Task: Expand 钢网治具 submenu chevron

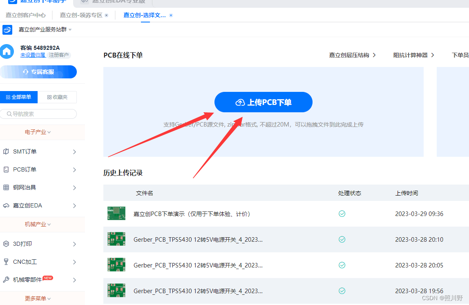Action: tap(74, 188)
